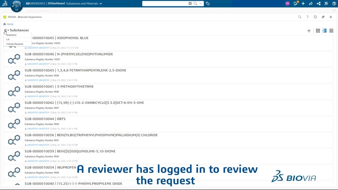Click molecule thumbnail for SUB-0000010039
This screenshot has height=190, width=338.
pyautogui.click(x=14, y=156)
